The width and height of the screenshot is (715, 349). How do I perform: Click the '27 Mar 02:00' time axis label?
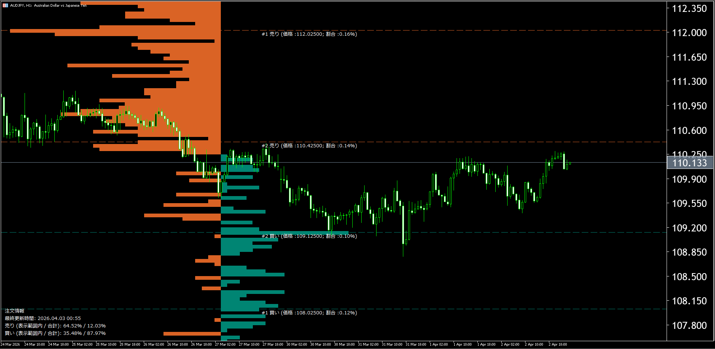[x=225, y=345]
